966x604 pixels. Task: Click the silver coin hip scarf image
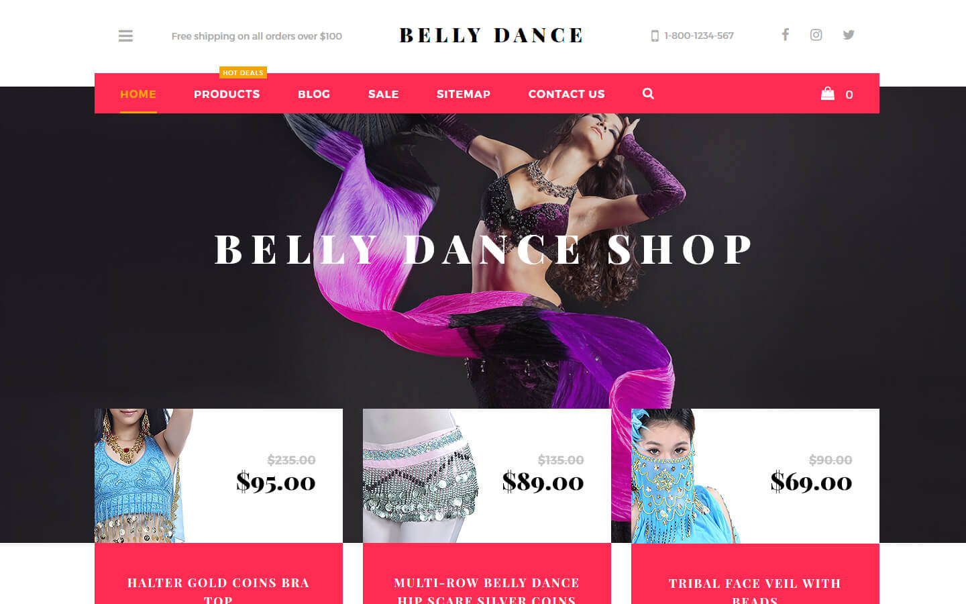click(420, 476)
